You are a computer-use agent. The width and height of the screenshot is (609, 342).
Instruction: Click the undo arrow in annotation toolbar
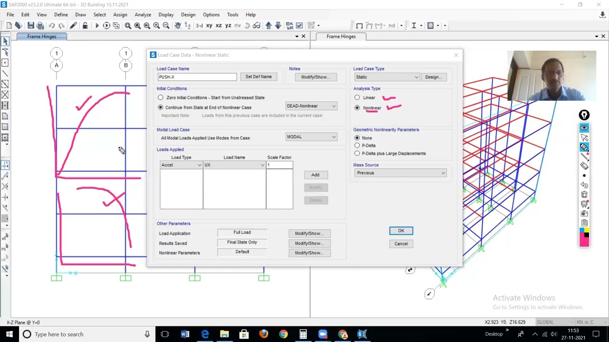coord(584,185)
